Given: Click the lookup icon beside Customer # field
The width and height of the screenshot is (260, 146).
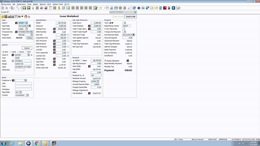Looking at the screenshot, I should click(x=26, y=80).
